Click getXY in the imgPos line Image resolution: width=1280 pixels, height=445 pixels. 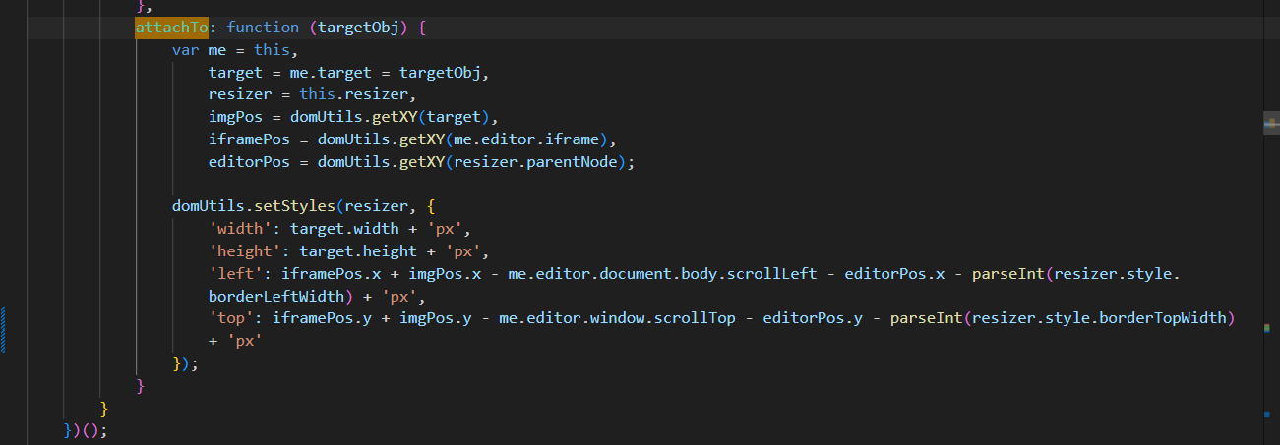[x=395, y=118]
